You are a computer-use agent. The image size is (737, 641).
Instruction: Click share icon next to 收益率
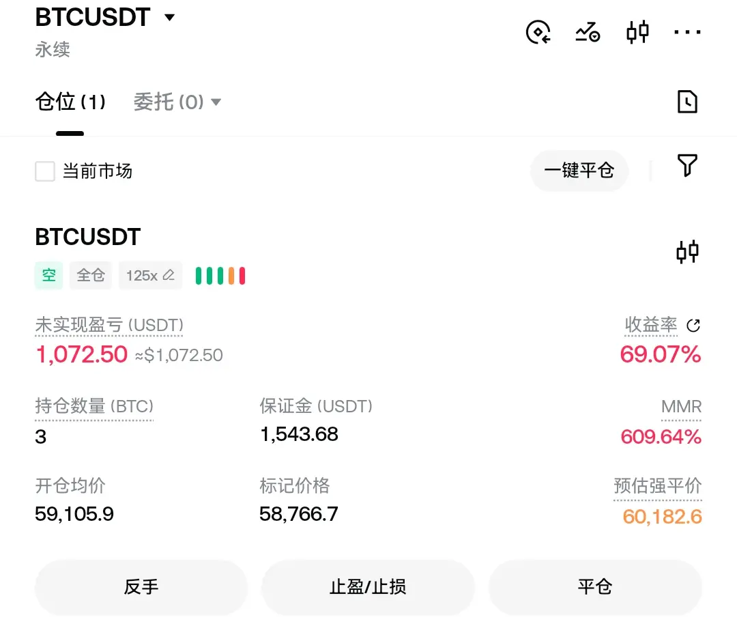click(693, 325)
